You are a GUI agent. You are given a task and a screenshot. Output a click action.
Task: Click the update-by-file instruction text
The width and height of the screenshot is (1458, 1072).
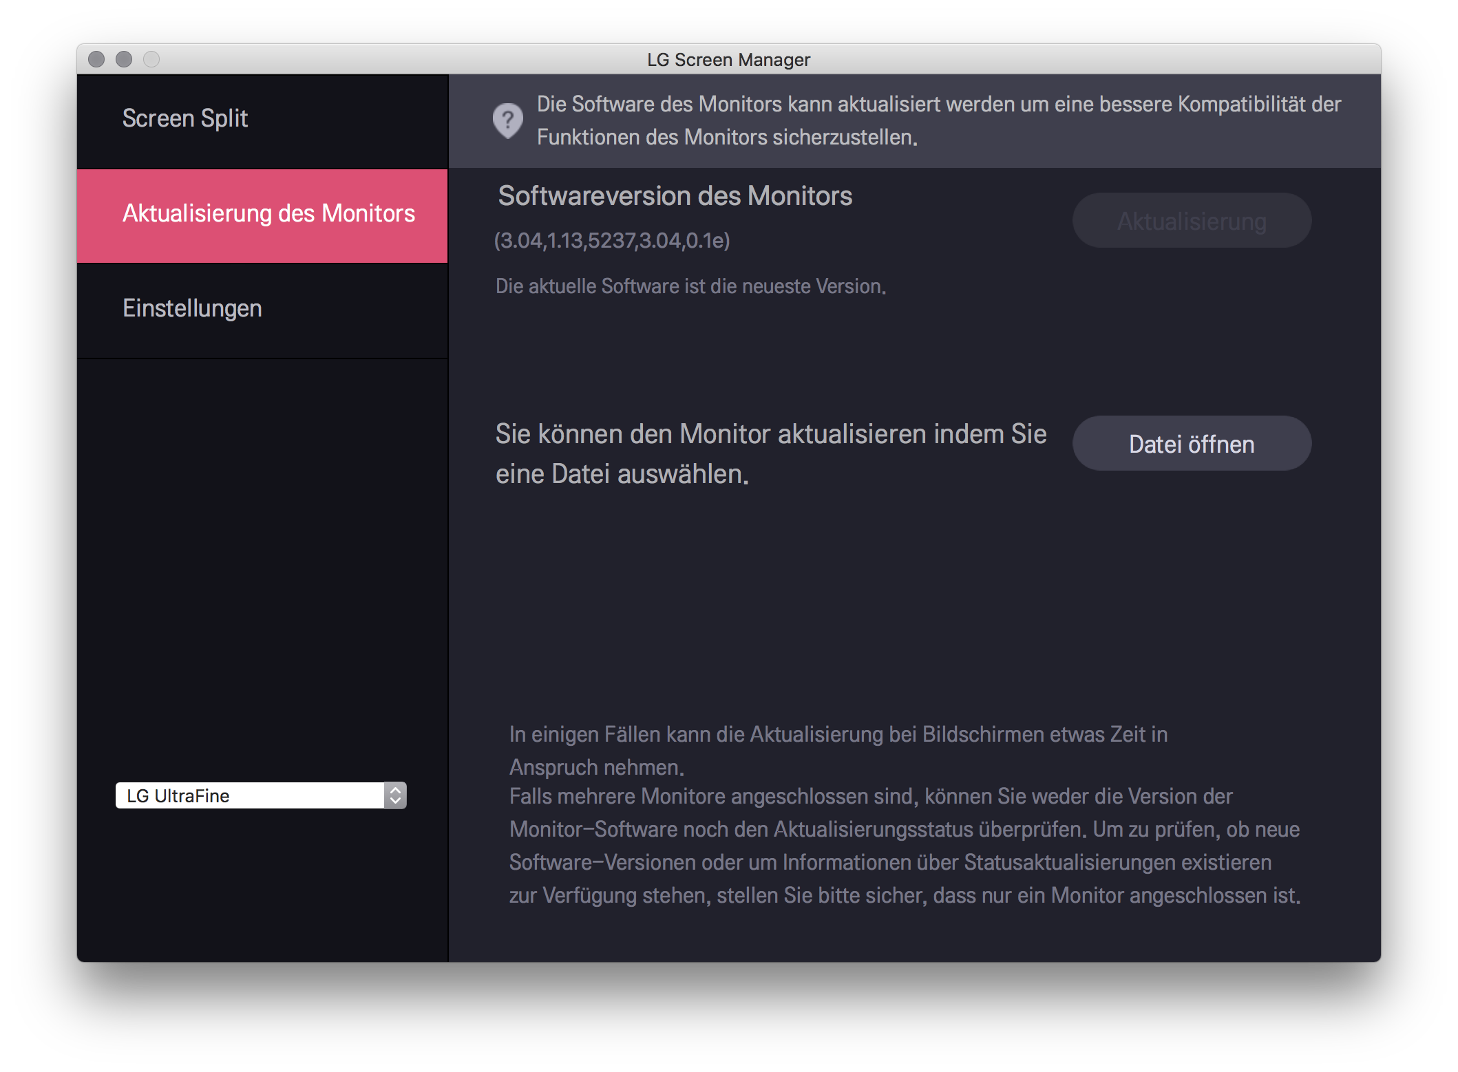[x=771, y=453]
